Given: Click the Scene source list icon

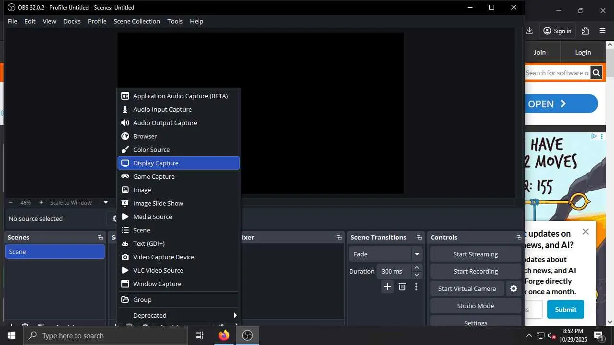Looking at the screenshot, I should point(125,230).
